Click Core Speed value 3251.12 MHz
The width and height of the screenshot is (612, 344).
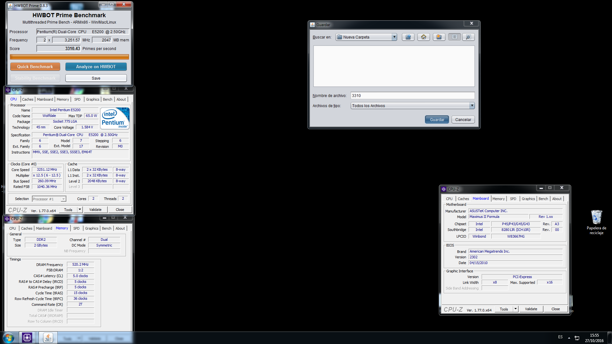click(x=47, y=169)
